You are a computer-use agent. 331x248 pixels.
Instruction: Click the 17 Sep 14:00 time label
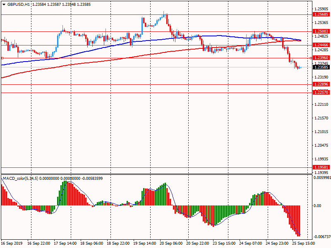pos(65,243)
